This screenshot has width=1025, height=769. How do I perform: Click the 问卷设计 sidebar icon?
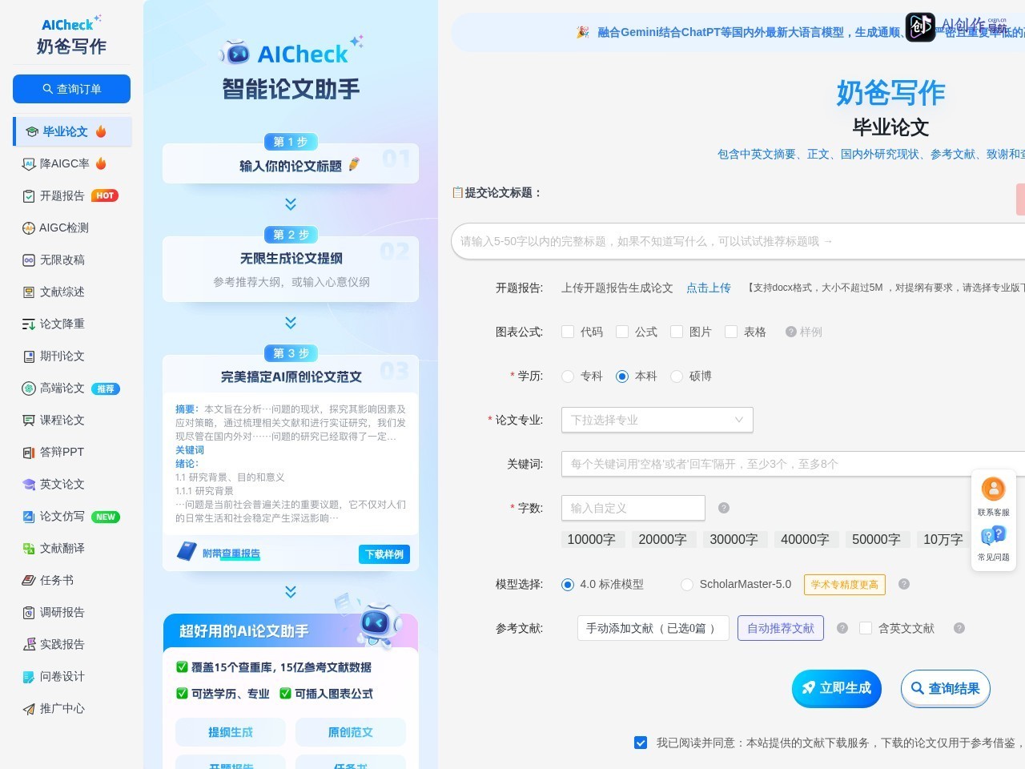[29, 677]
